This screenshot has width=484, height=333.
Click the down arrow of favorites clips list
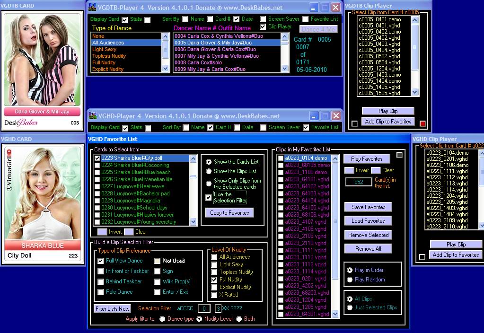point(335,314)
